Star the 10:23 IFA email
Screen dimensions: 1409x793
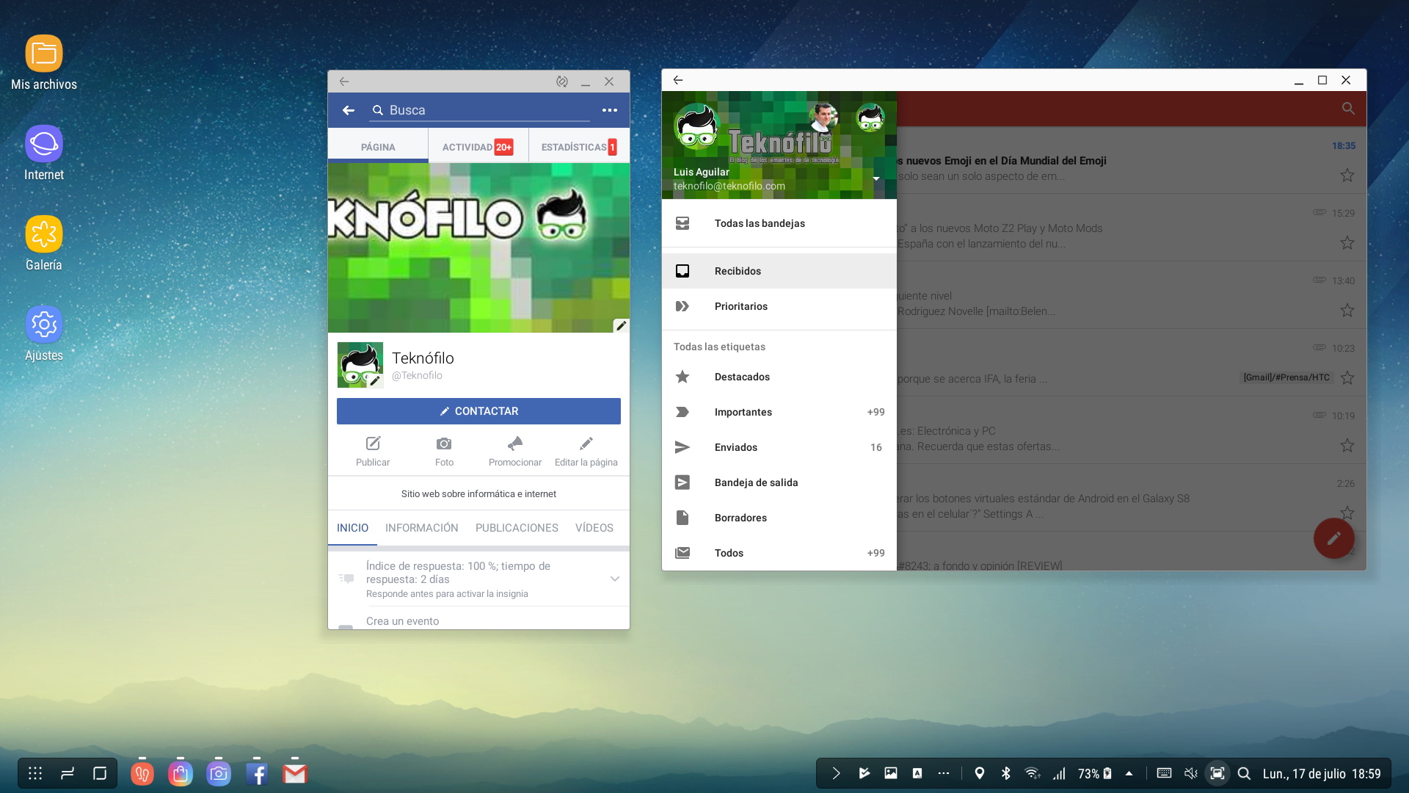pos(1347,378)
